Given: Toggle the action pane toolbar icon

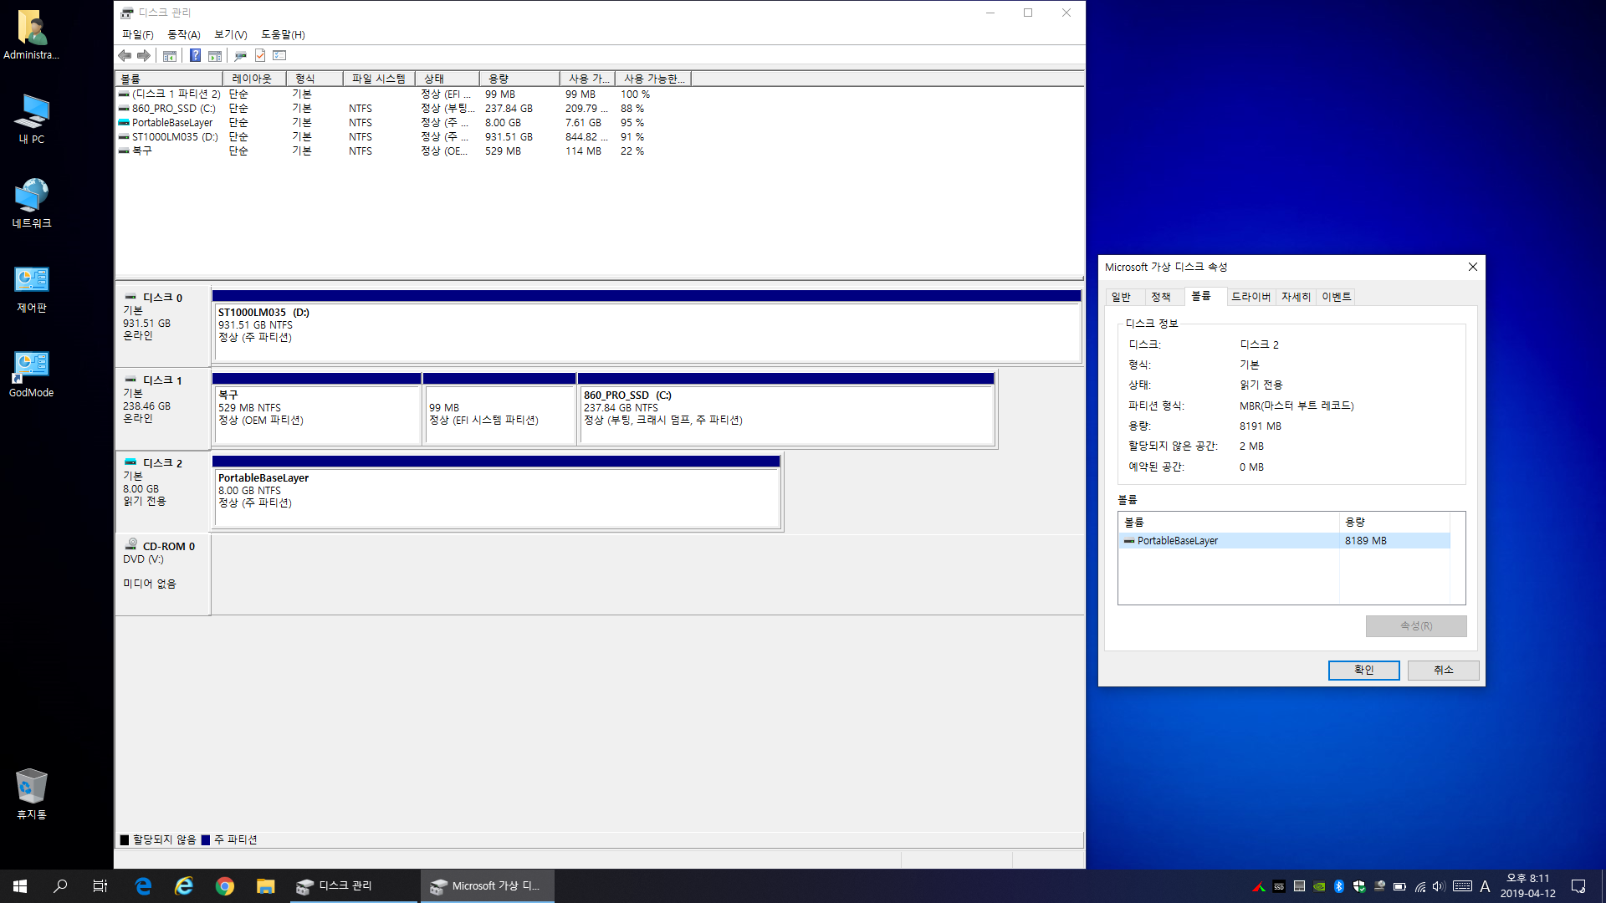Looking at the screenshot, I should tap(215, 56).
